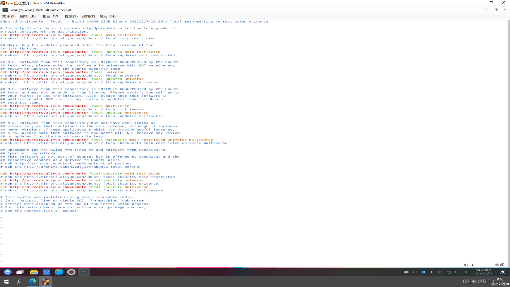Screen dimensions: 510x287
Task: Select the VirtualBox icon in Windows taskbar
Action: pyautogui.click(x=46, y=282)
